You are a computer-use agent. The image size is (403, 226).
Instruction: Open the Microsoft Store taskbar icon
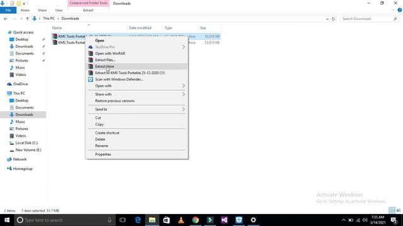166,220
